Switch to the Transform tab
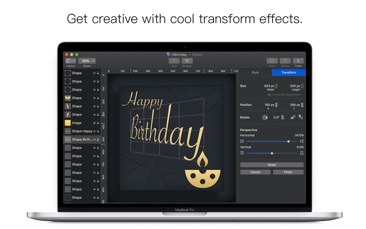The width and height of the screenshot is (366, 229). point(289,72)
